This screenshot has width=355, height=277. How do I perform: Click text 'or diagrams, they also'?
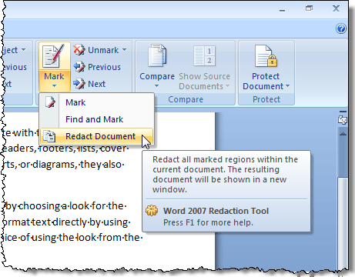pos(70,164)
